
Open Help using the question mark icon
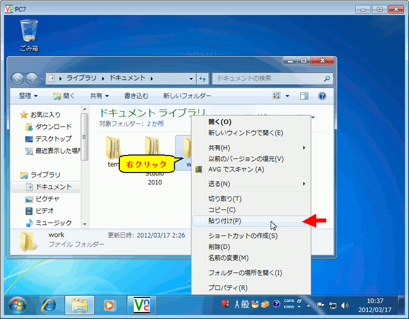(x=322, y=95)
